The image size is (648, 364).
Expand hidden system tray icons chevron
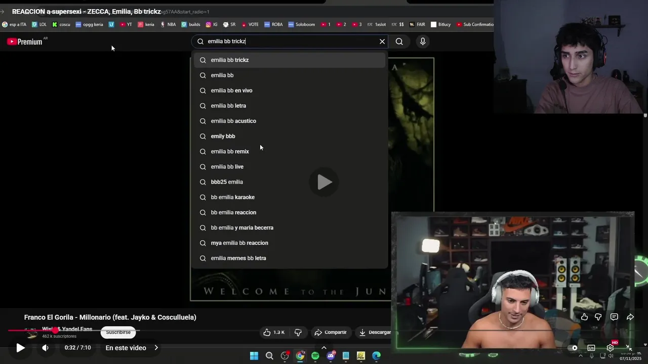click(581, 356)
